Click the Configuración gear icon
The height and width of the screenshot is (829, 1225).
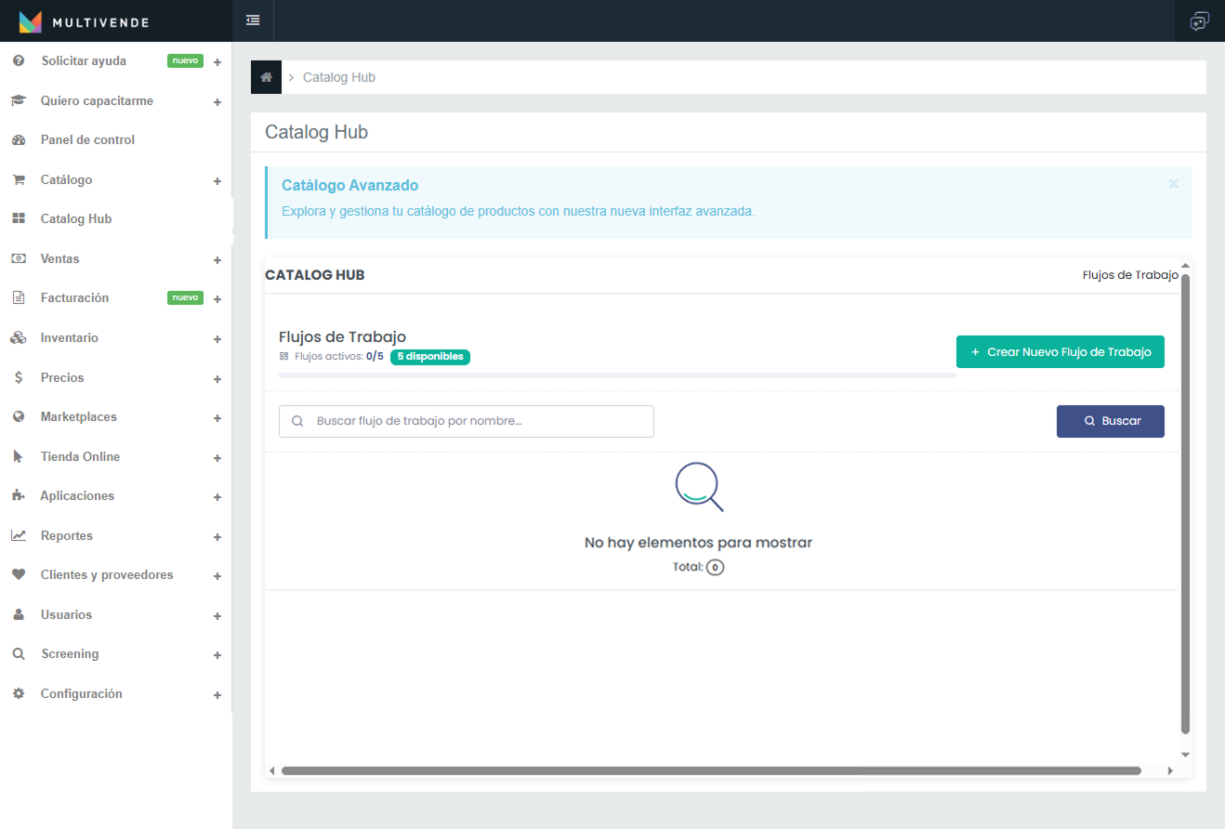click(19, 694)
